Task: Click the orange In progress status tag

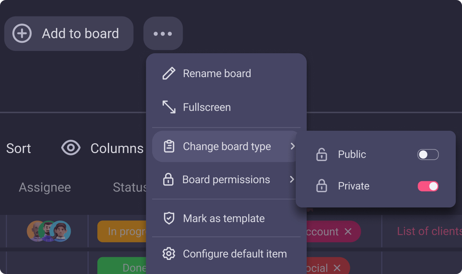Action: point(122,232)
